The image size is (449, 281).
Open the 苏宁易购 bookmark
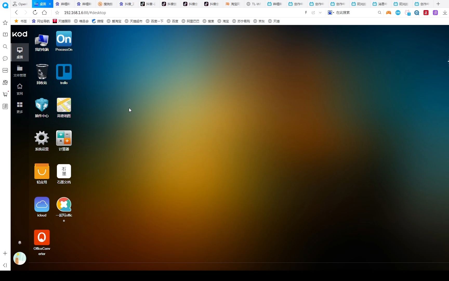[x=241, y=21]
